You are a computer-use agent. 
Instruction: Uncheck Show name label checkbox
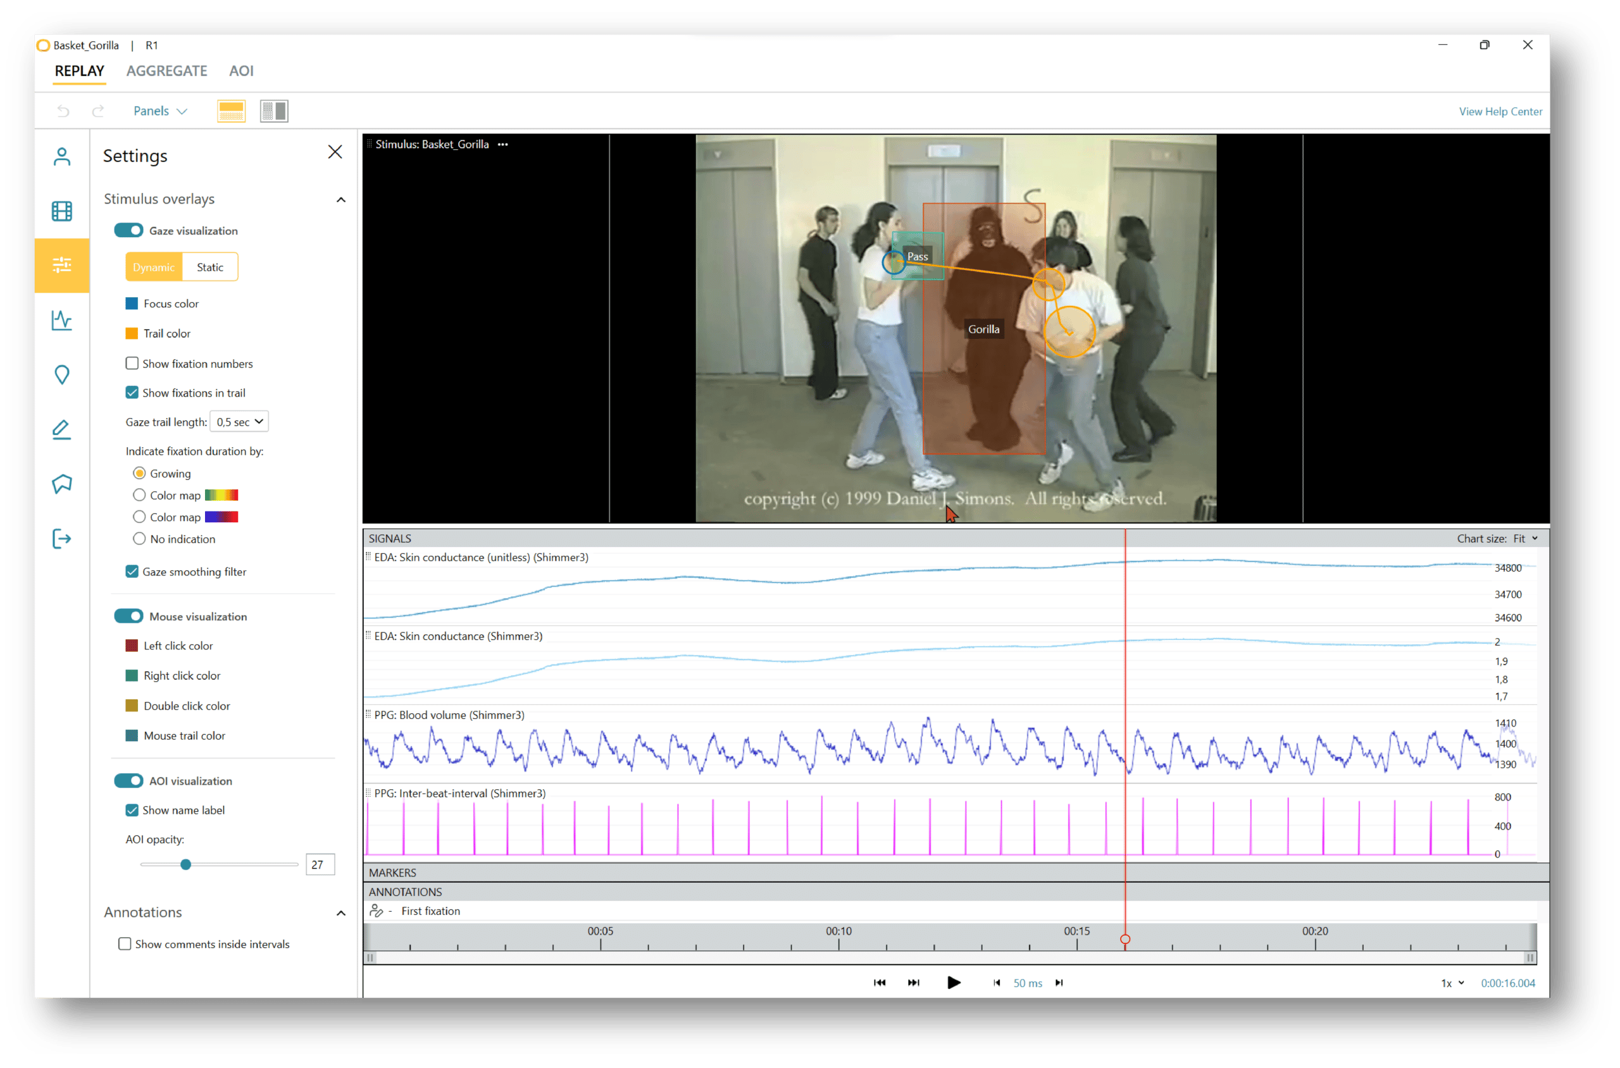(132, 811)
